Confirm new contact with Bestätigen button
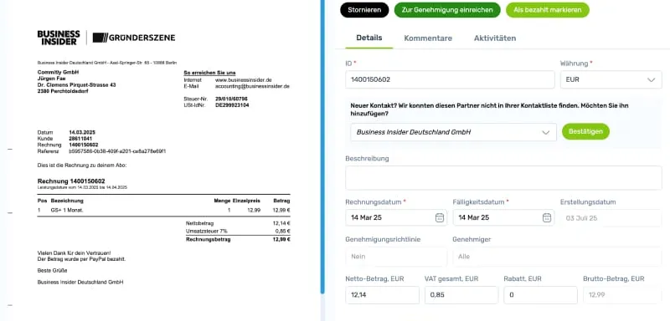 click(585, 131)
